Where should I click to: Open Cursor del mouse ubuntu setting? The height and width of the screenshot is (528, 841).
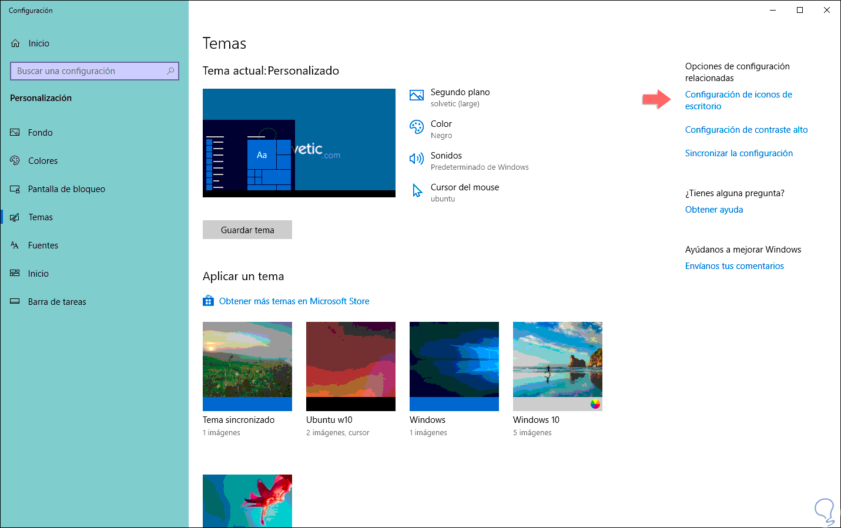tap(454, 193)
